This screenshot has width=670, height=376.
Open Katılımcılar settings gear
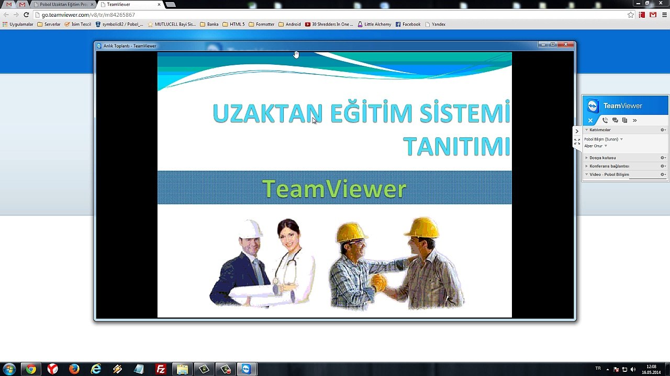(x=663, y=130)
